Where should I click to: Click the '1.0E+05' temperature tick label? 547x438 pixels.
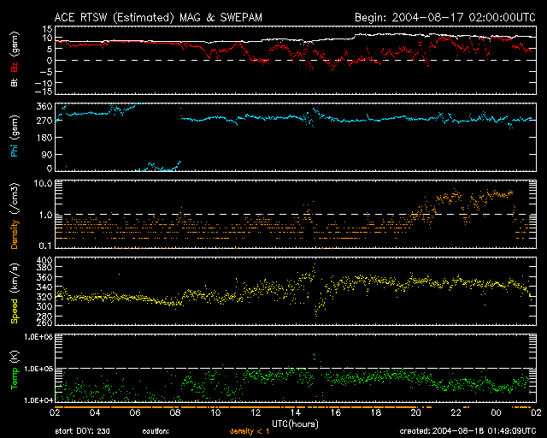[x=38, y=369]
